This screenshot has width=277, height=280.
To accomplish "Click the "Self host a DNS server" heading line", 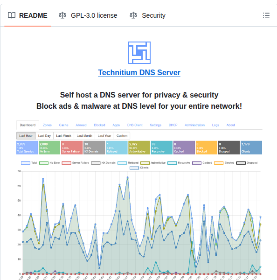I will [139, 95].
